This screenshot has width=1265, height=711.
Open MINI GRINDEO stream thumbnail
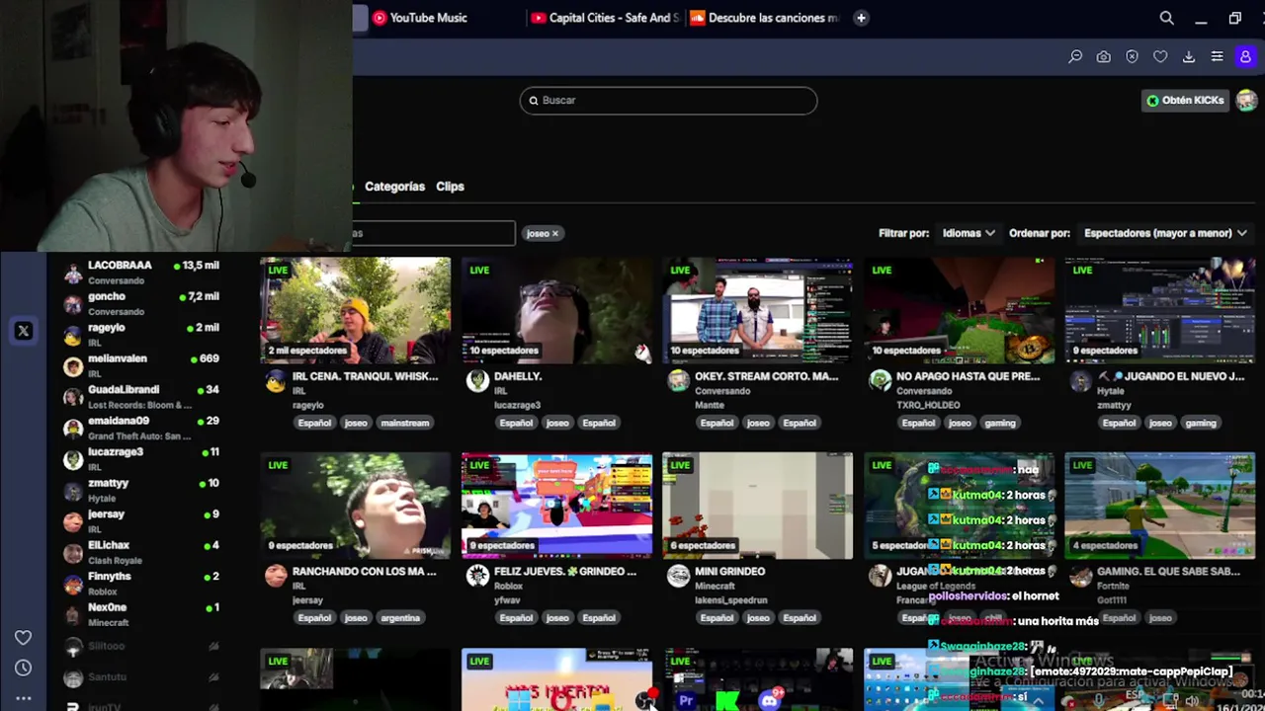757,506
